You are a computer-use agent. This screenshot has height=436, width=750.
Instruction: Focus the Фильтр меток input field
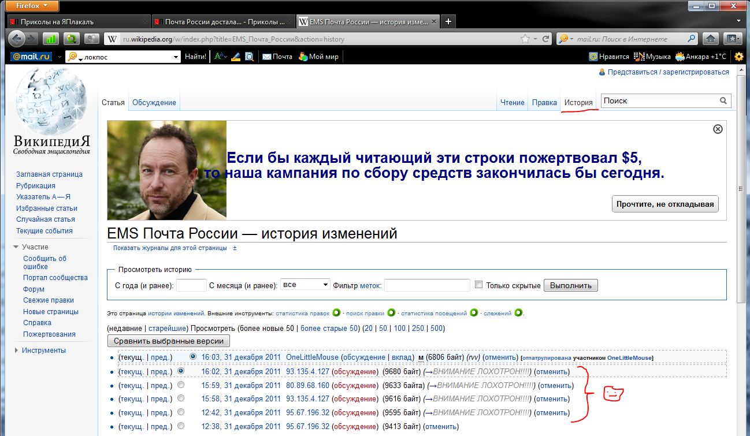coord(427,285)
